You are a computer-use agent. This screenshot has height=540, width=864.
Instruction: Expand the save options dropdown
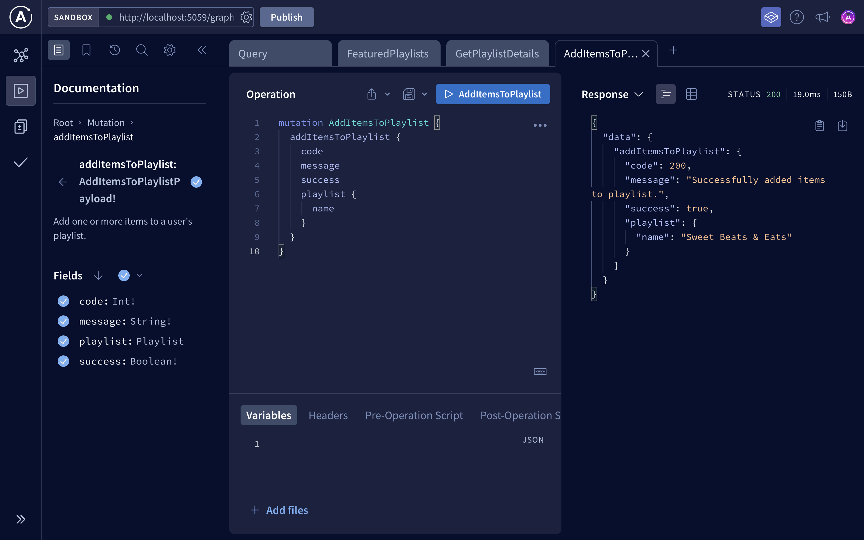425,94
